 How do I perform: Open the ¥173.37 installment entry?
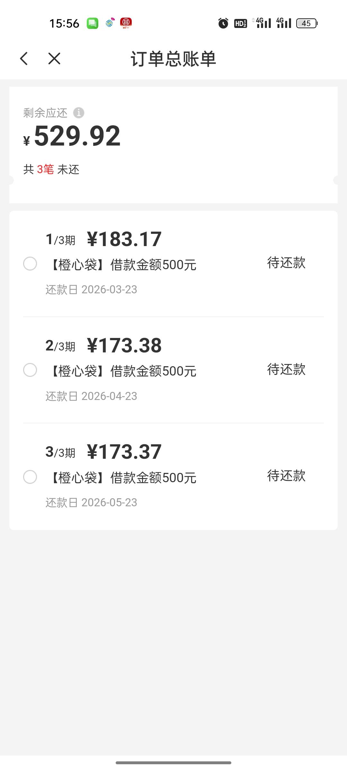click(x=124, y=452)
